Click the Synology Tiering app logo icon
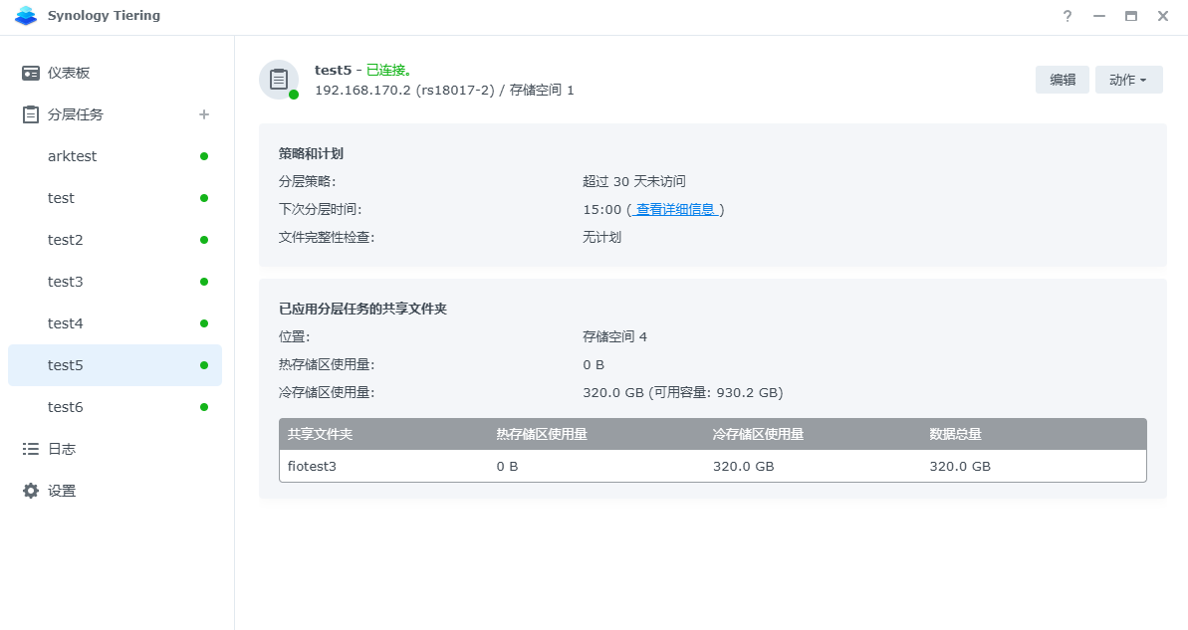Screen dimensions: 1188x630 pyautogui.click(x=26, y=16)
